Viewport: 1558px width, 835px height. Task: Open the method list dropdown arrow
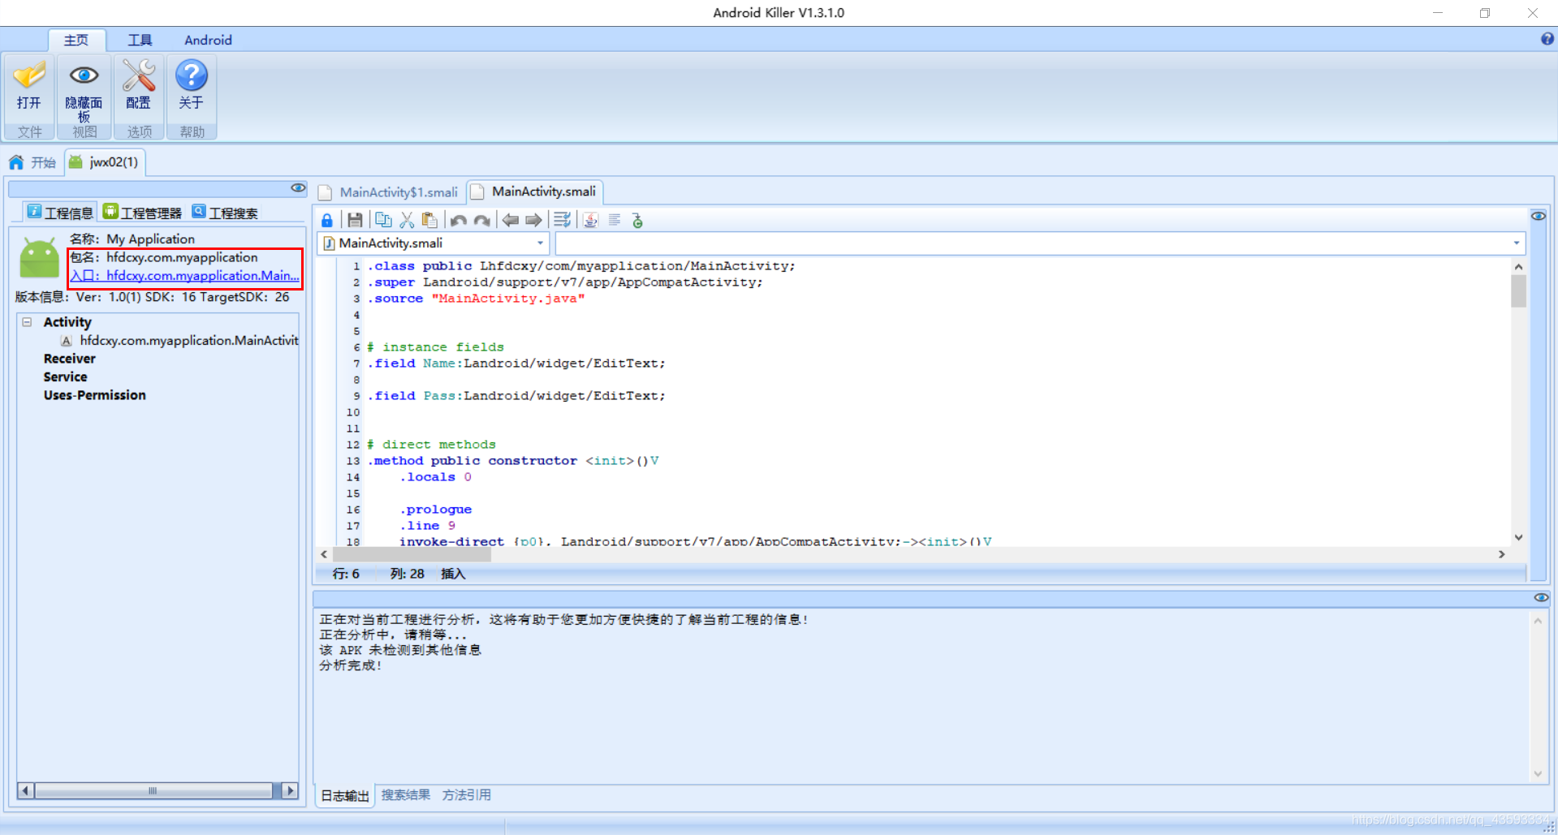pos(1516,243)
